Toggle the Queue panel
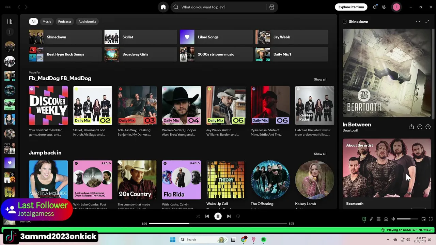The height and width of the screenshot is (245, 436). pyautogui.click(x=379, y=219)
